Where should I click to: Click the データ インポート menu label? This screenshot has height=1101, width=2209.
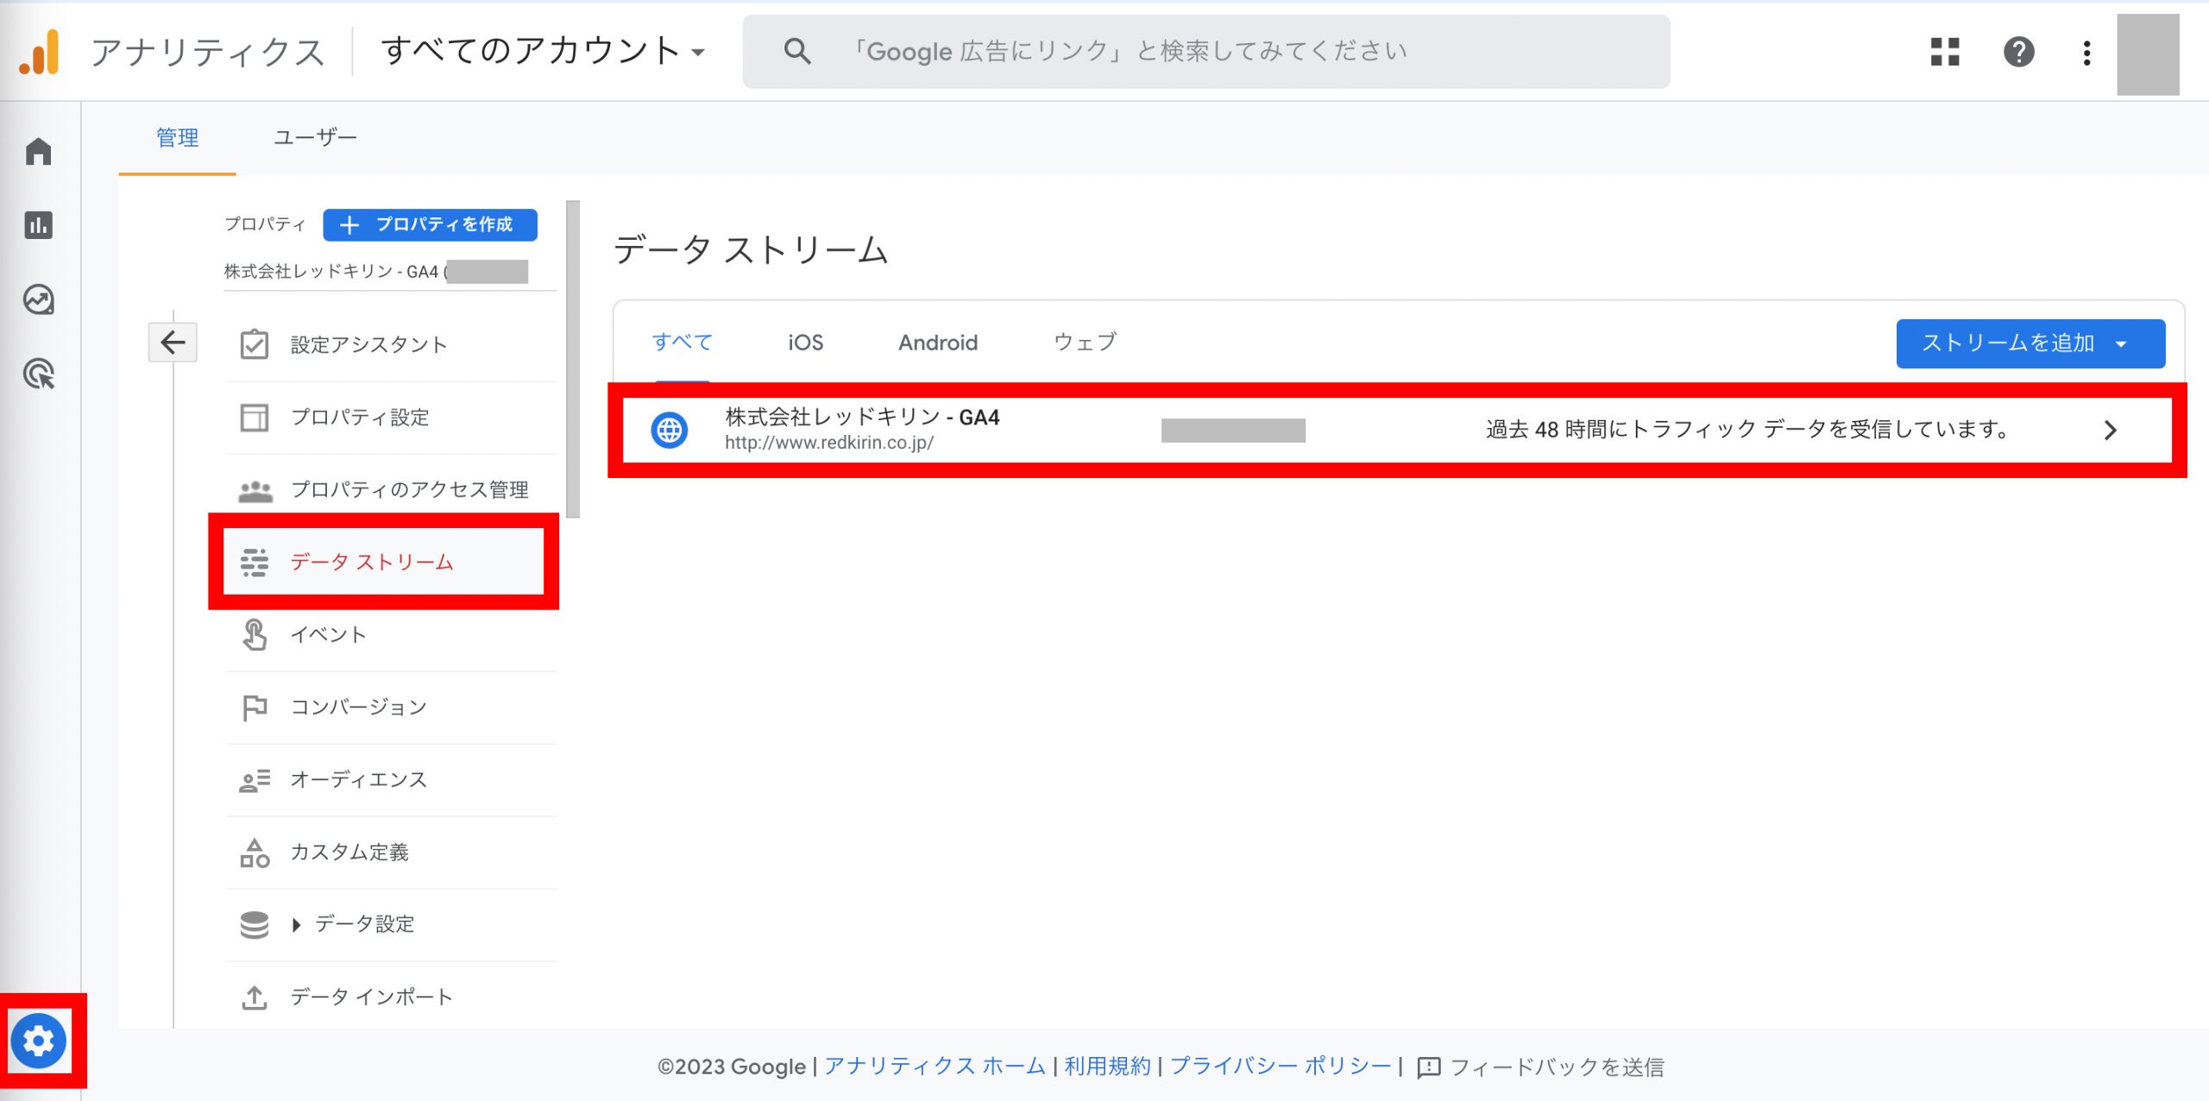(x=371, y=997)
